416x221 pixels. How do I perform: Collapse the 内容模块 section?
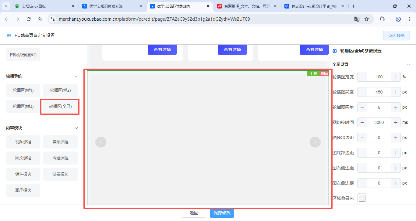click(76, 128)
